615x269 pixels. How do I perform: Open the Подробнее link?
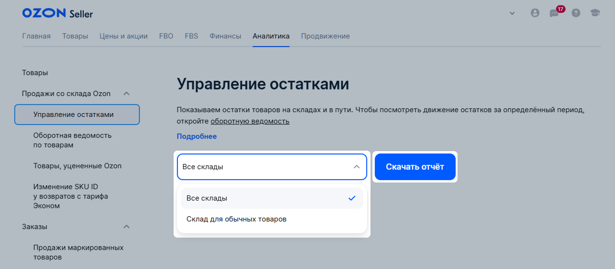point(197,136)
